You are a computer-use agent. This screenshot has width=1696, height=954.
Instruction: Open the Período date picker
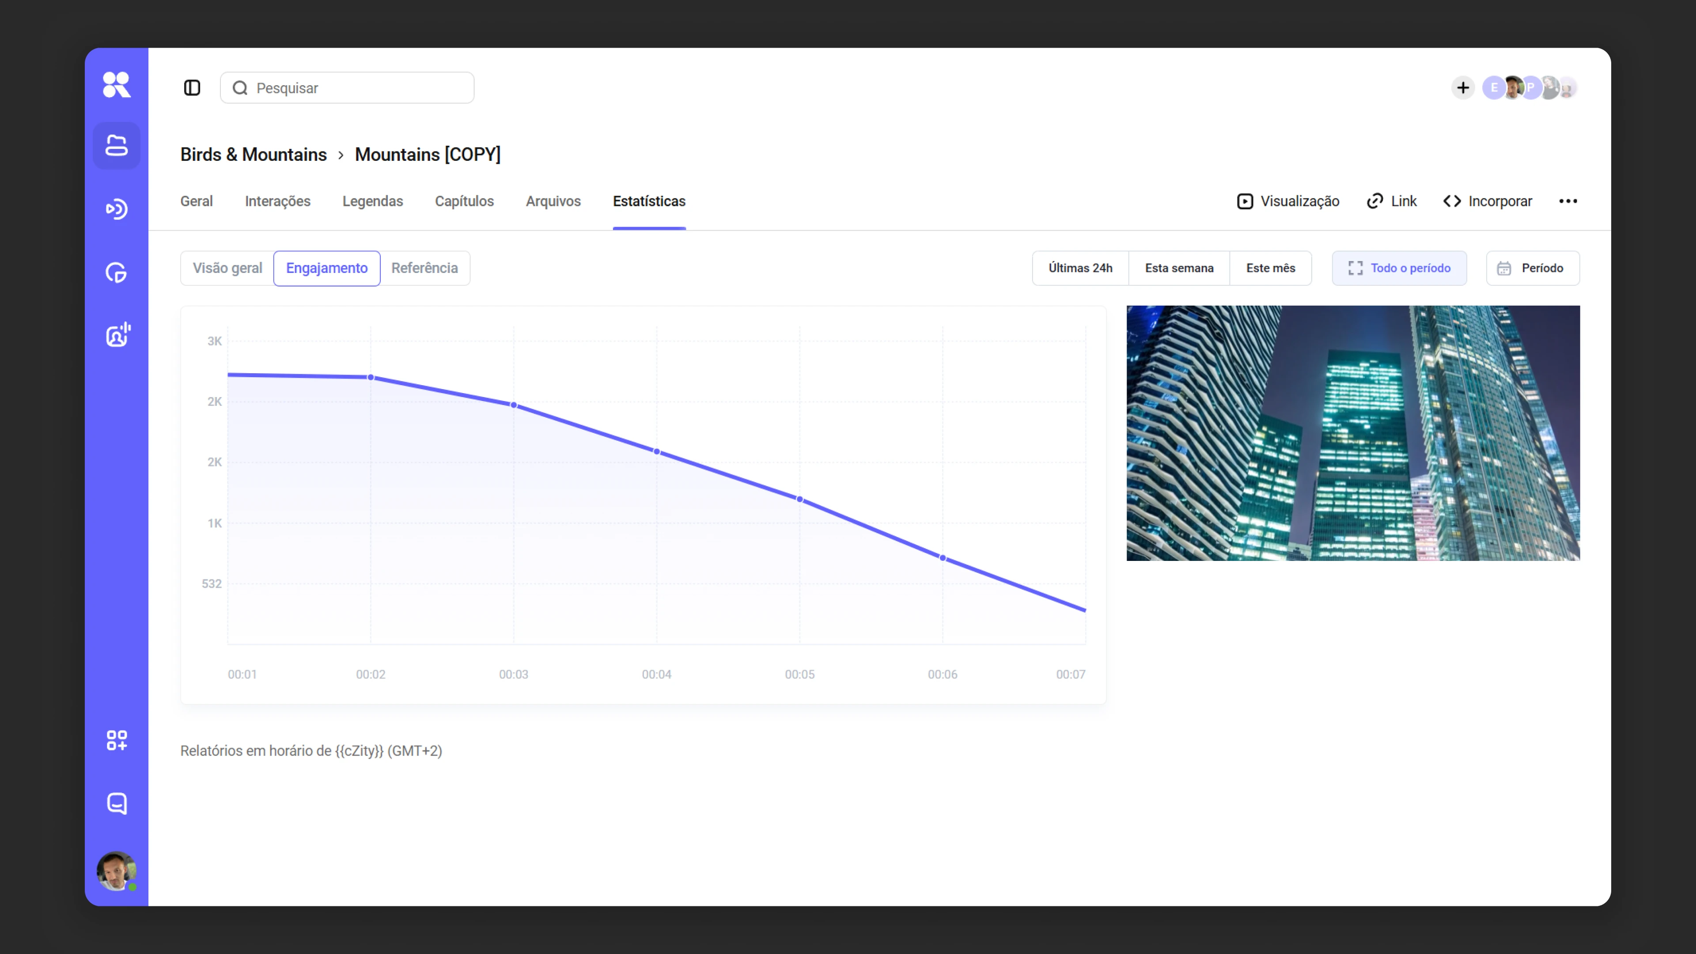1532,268
